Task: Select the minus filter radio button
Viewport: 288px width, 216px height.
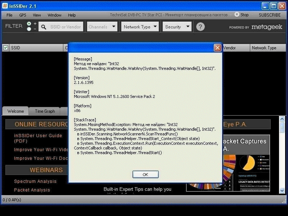Action: pyautogui.click(x=29, y=29)
